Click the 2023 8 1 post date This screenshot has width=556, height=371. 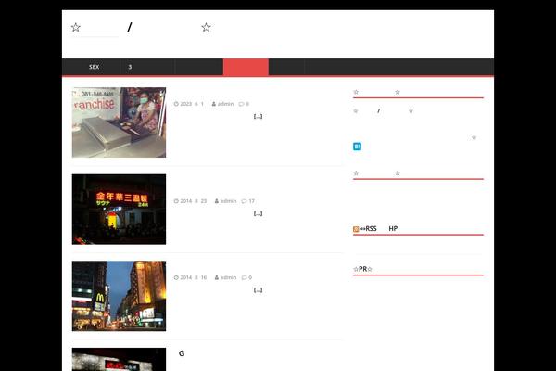[192, 104]
